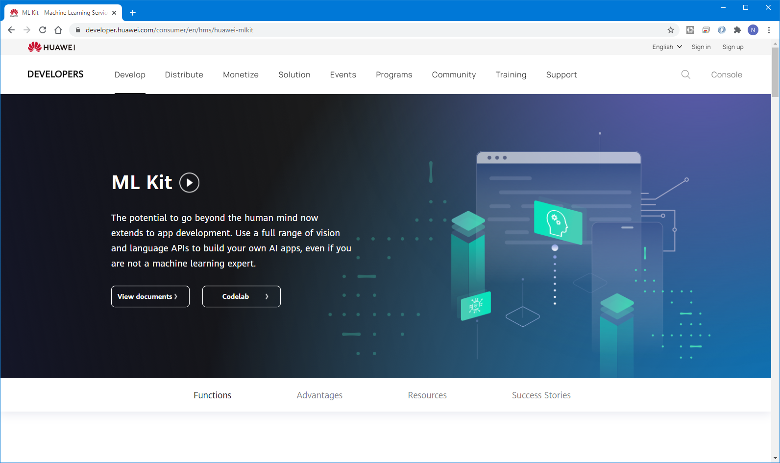Open the Solution menu
Screen dimensions: 780x463
pyautogui.click(x=294, y=74)
